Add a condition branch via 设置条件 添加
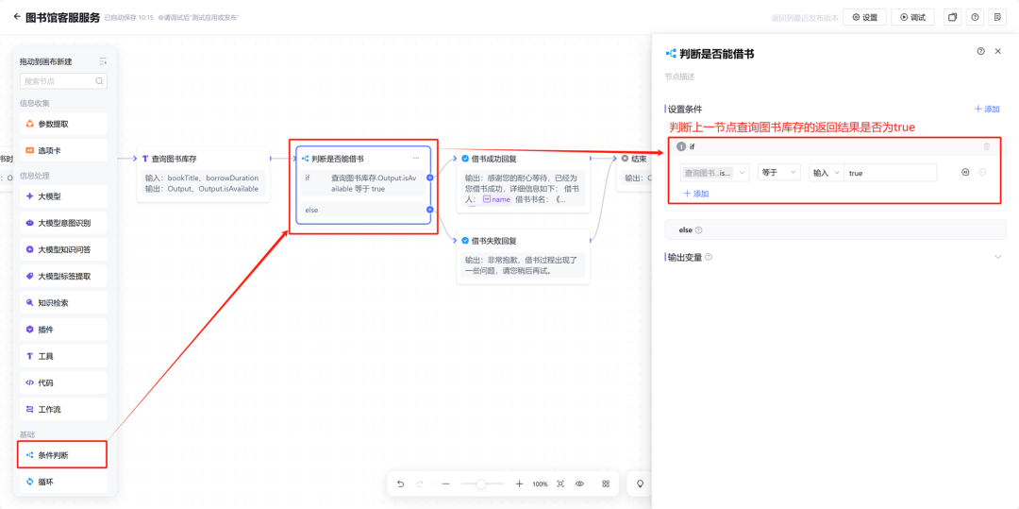Viewport: 1019px width, 509px height. point(987,110)
